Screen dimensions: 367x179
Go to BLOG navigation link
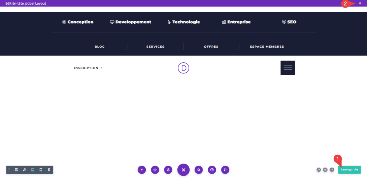(100, 47)
